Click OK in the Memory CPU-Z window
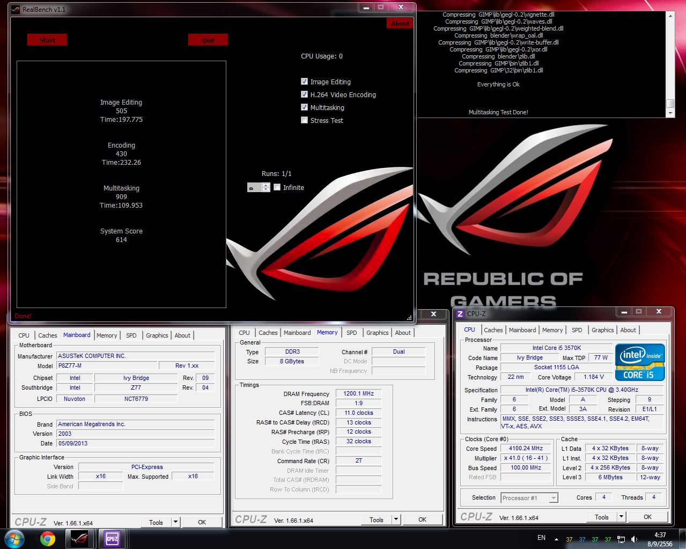 coord(422,519)
